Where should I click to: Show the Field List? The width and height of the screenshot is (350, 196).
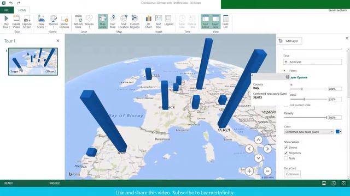[225, 22]
